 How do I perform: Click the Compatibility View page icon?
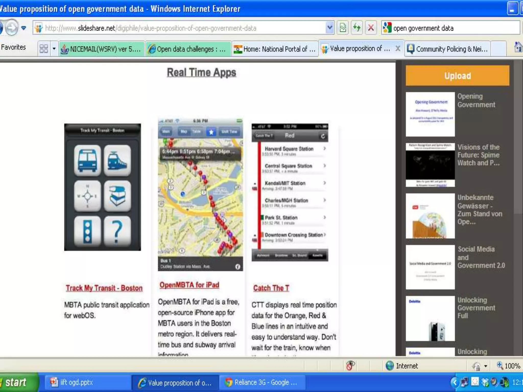343,28
